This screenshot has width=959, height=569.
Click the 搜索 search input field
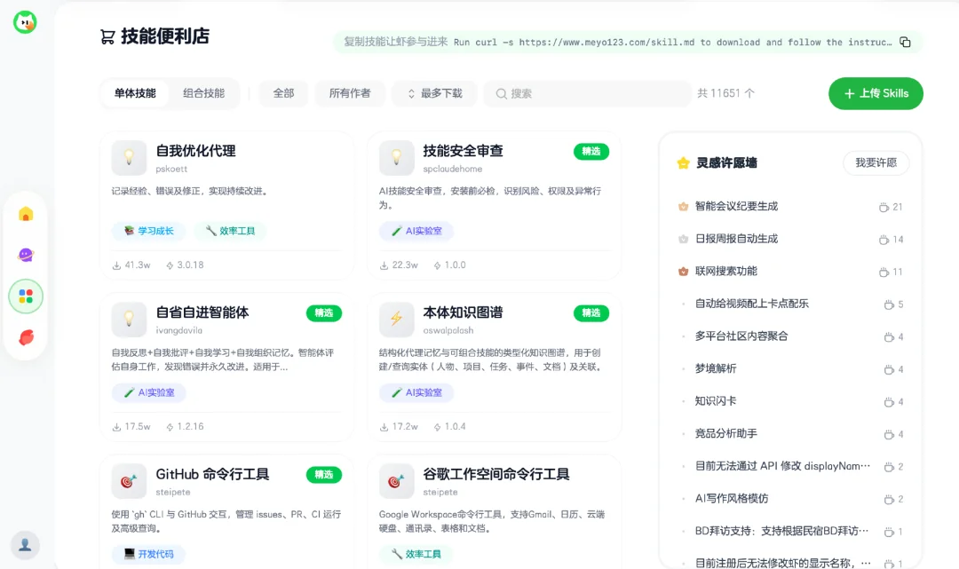588,93
